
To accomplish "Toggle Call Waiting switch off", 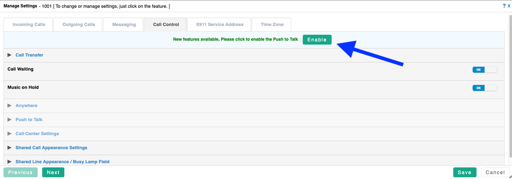I will pyautogui.click(x=485, y=69).
